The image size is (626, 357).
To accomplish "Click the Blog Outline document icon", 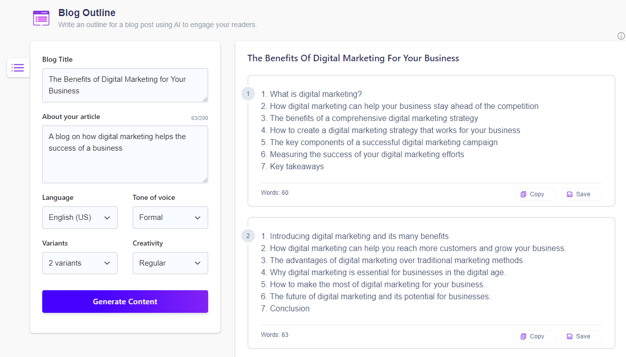I will [41, 18].
